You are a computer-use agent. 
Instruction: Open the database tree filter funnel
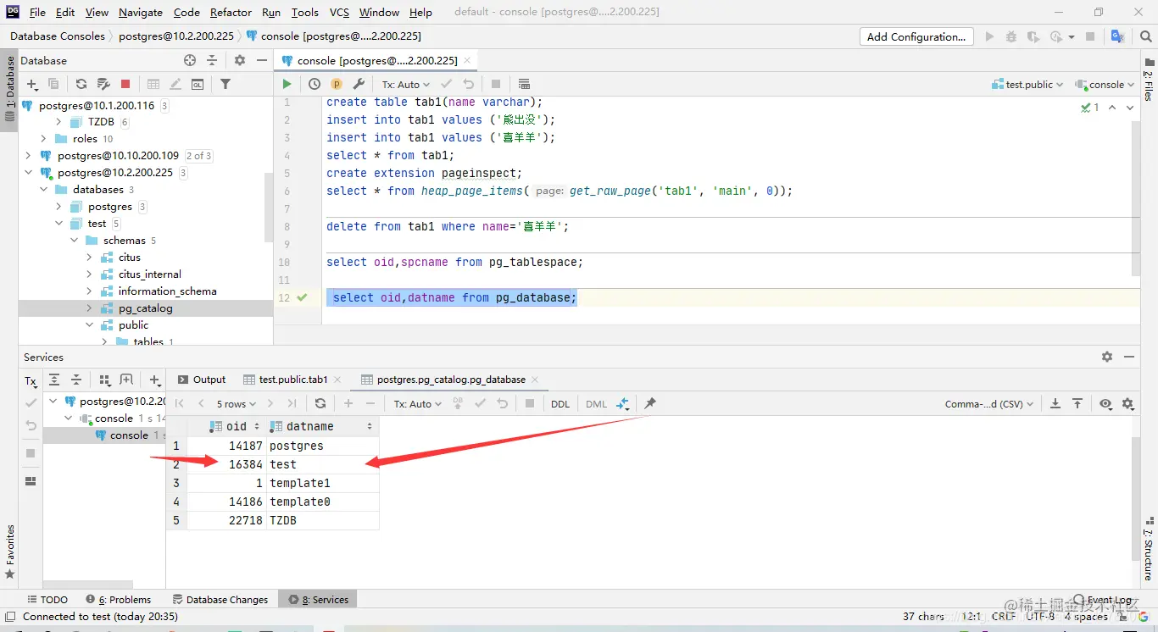pos(225,84)
